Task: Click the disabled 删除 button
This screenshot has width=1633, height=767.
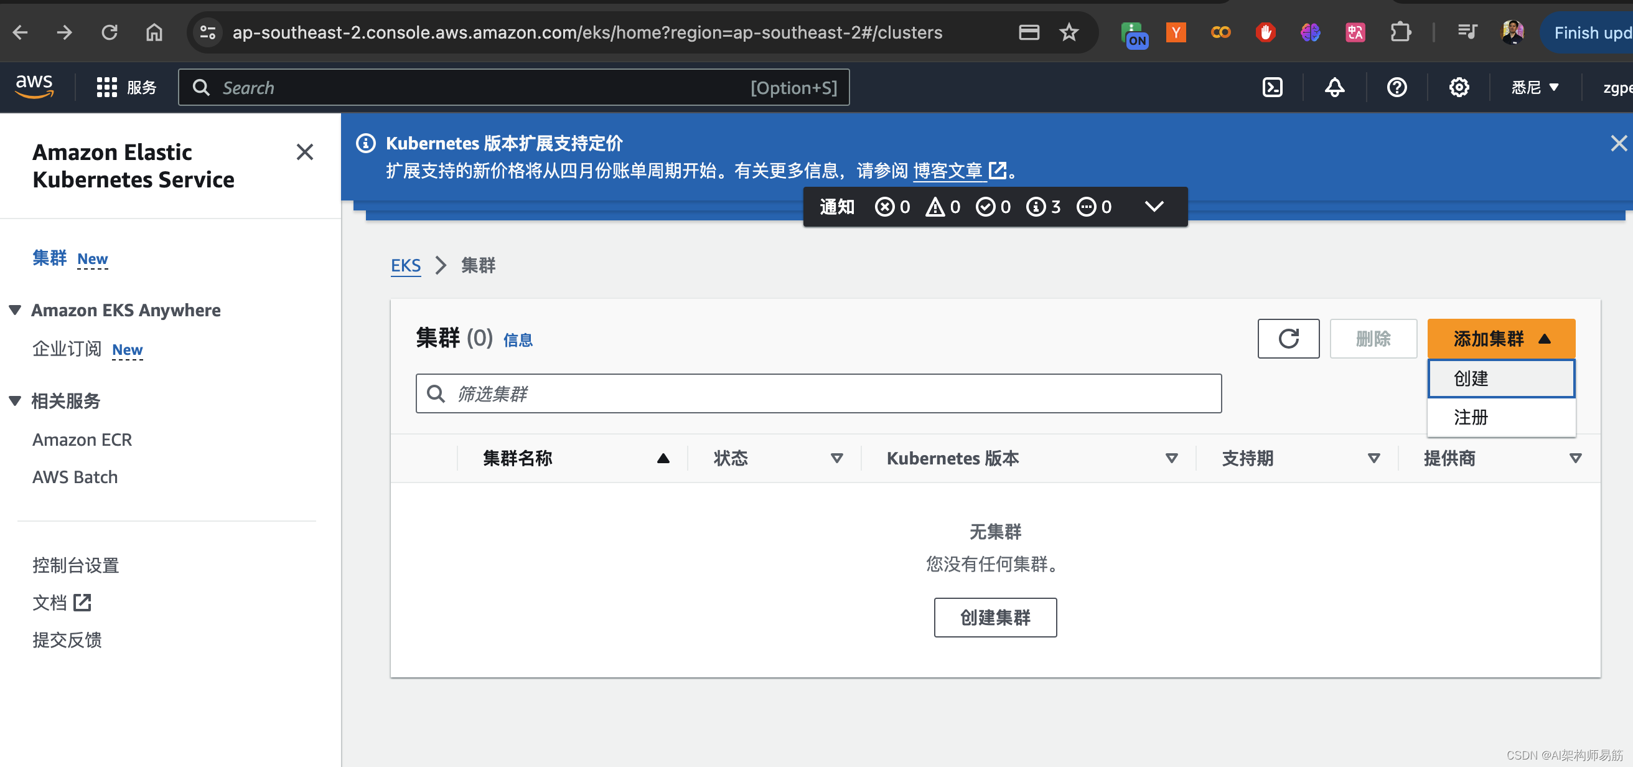Action: [x=1373, y=339]
